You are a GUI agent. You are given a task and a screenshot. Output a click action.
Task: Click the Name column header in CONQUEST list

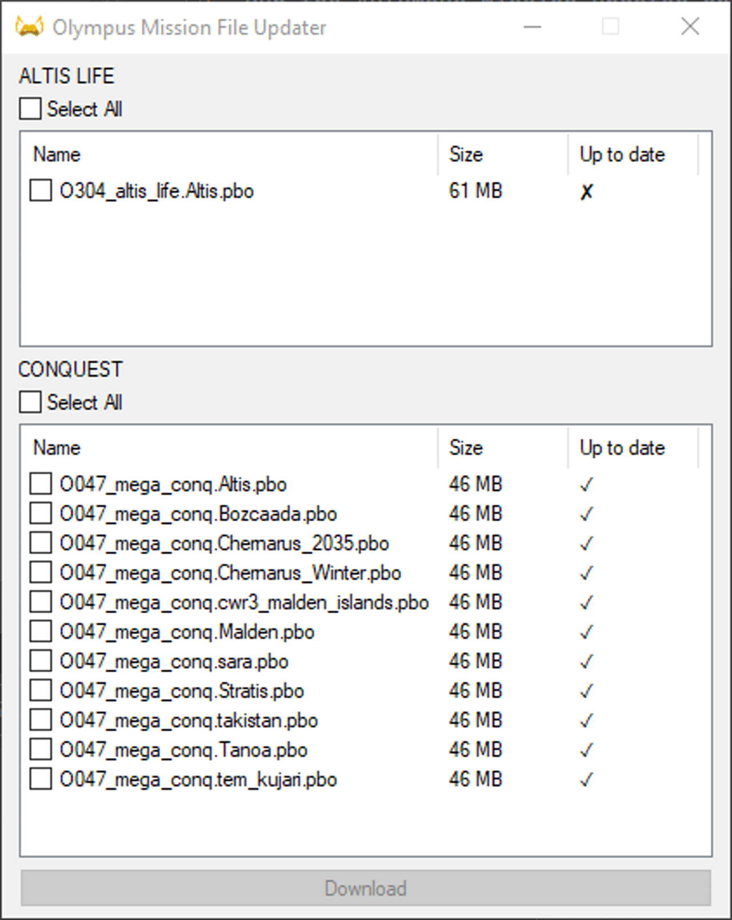tap(57, 448)
